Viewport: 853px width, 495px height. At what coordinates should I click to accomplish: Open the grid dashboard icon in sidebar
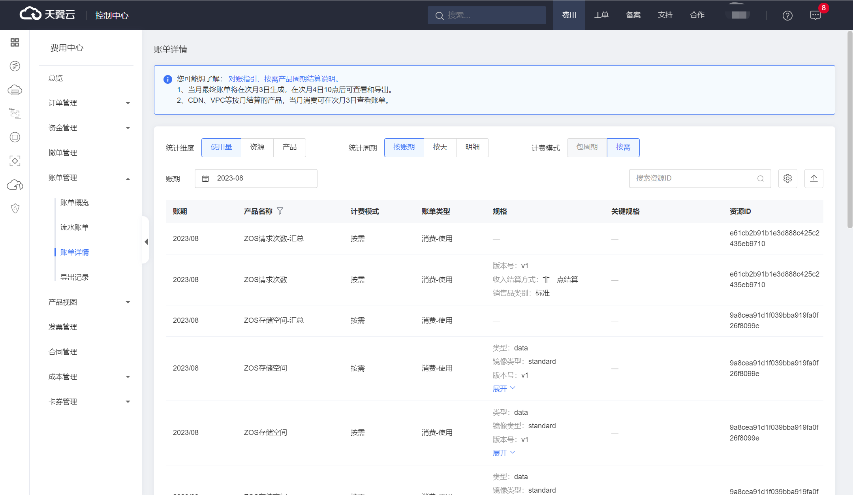click(15, 42)
